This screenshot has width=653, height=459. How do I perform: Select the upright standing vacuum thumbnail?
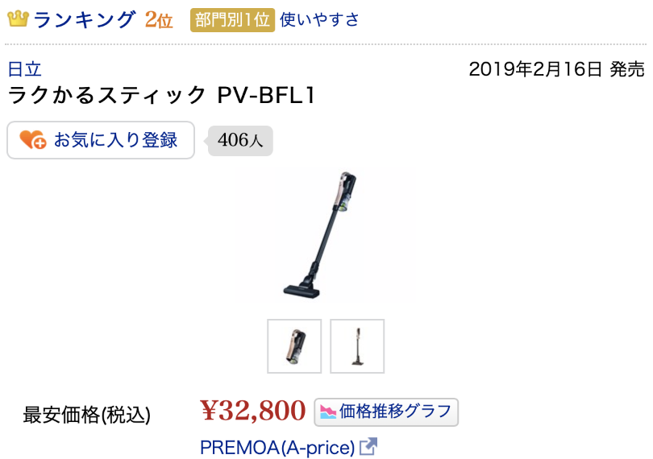pos(357,346)
